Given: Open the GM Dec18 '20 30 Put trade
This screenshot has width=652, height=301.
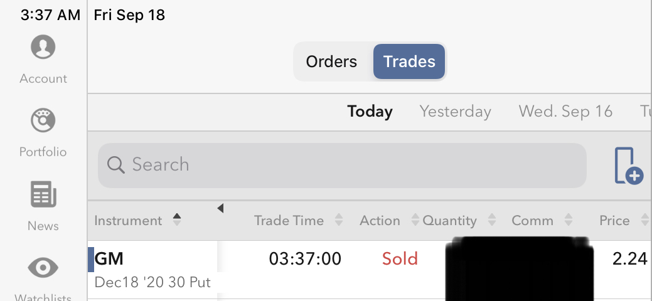Looking at the screenshot, I should (152, 269).
